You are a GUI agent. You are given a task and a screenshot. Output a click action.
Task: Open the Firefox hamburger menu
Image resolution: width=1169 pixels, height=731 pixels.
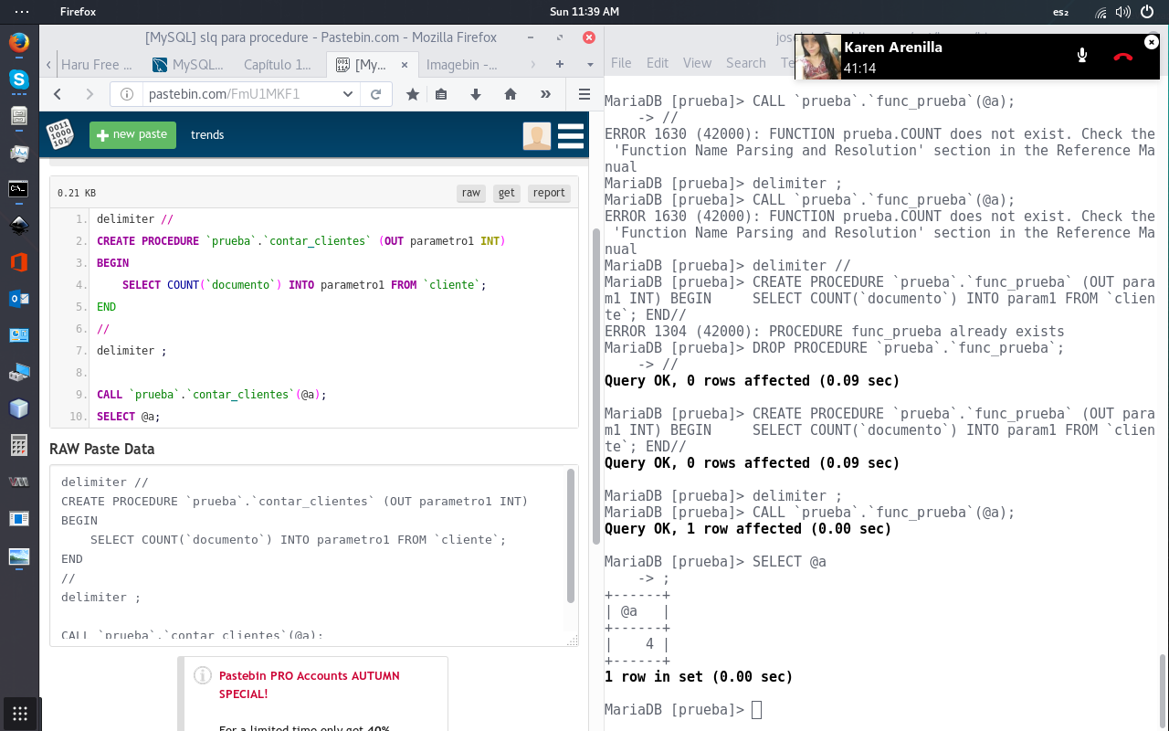(x=584, y=94)
